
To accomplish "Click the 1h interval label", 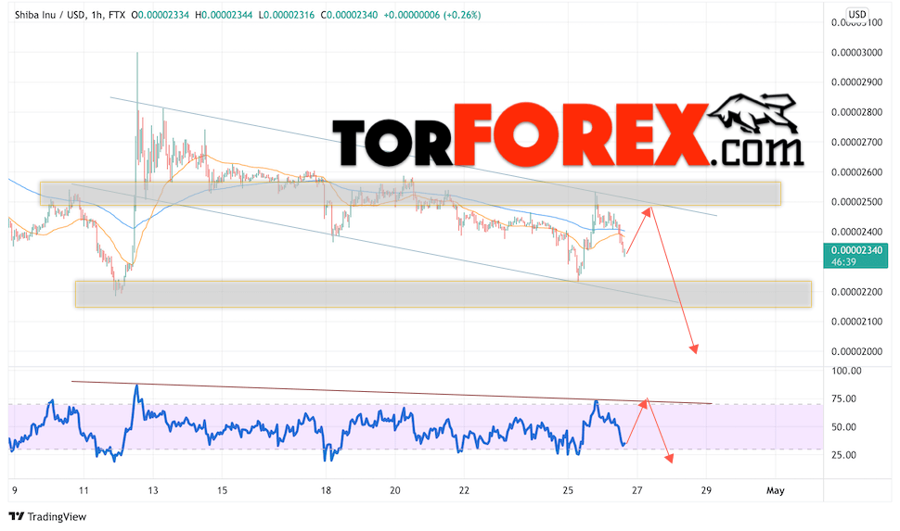I will tap(96, 16).
